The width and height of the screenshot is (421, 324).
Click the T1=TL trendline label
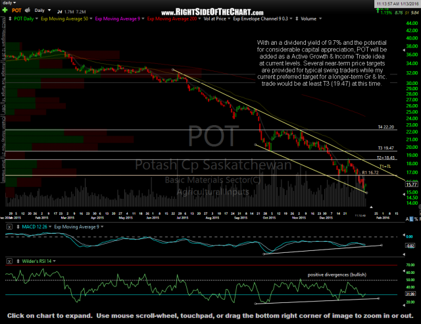pyautogui.click(x=385, y=167)
